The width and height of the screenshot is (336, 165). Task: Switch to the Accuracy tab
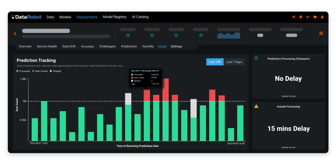(x=87, y=46)
